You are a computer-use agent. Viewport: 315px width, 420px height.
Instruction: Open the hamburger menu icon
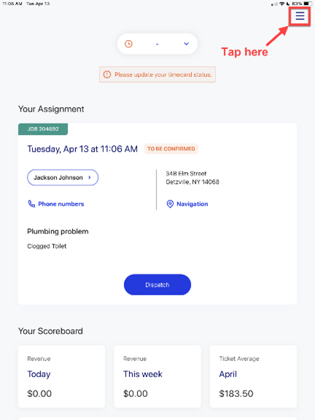(300, 16)
